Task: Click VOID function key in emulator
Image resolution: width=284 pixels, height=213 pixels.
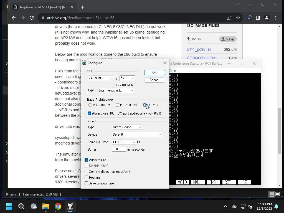Action: tap(182, 182)
